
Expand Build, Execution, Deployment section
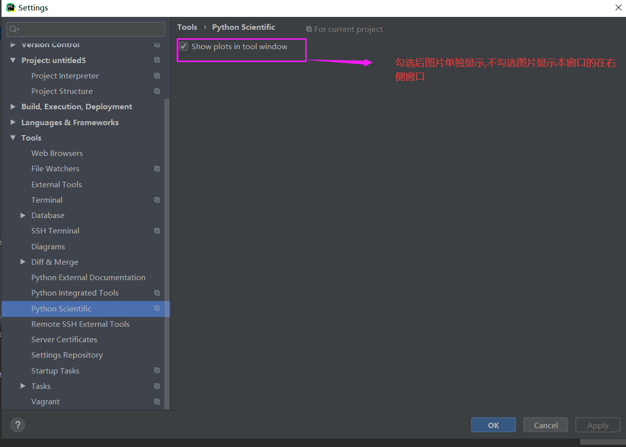pos(12,106)
